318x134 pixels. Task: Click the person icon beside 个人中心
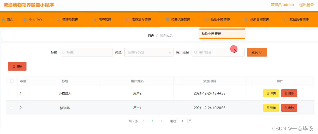tap(25, 20)
